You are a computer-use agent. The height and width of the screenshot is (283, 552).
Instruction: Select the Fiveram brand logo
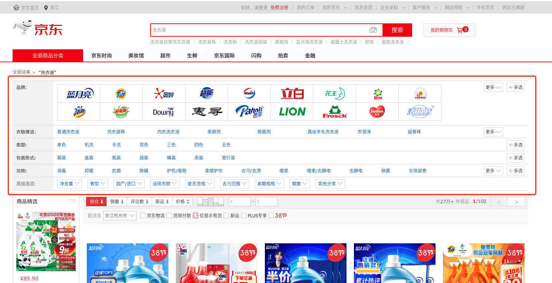click(x=377, y=112)
